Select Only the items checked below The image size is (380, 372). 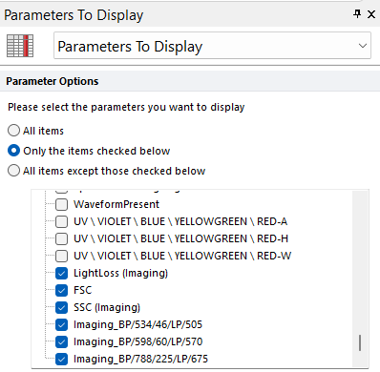point(13,151)
